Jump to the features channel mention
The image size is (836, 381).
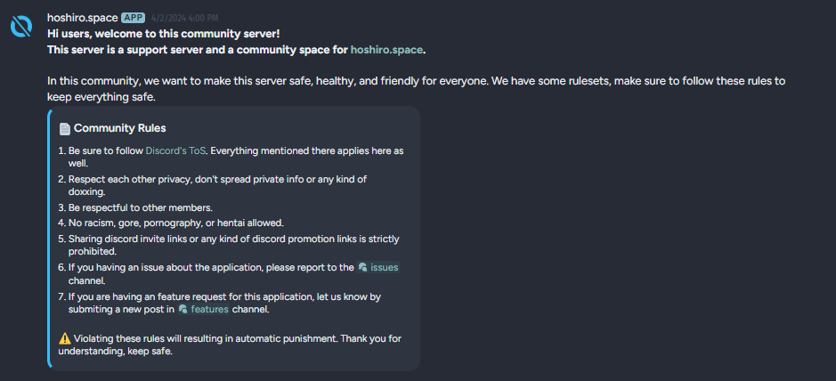point(209,309)
